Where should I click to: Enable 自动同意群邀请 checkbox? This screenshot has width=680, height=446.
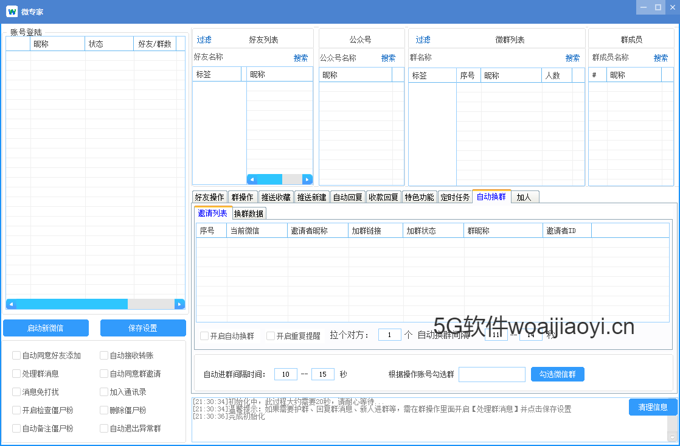pos(104,374)
